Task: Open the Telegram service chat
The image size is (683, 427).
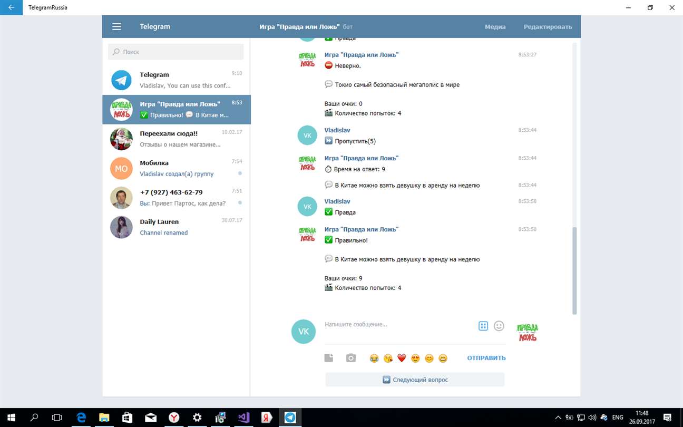Action: [x=177, y=80]
